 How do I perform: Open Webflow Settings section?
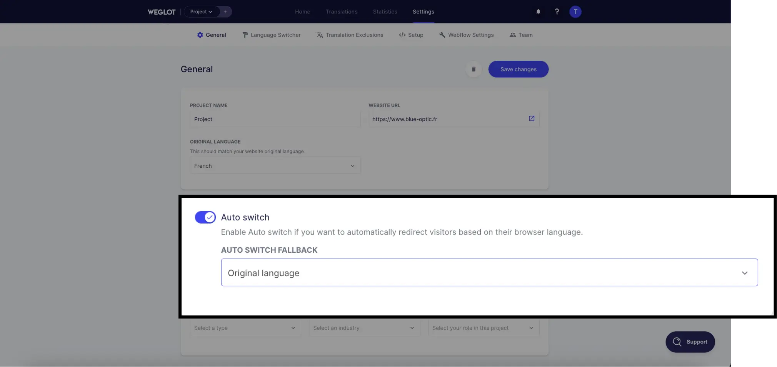point(466,35)
